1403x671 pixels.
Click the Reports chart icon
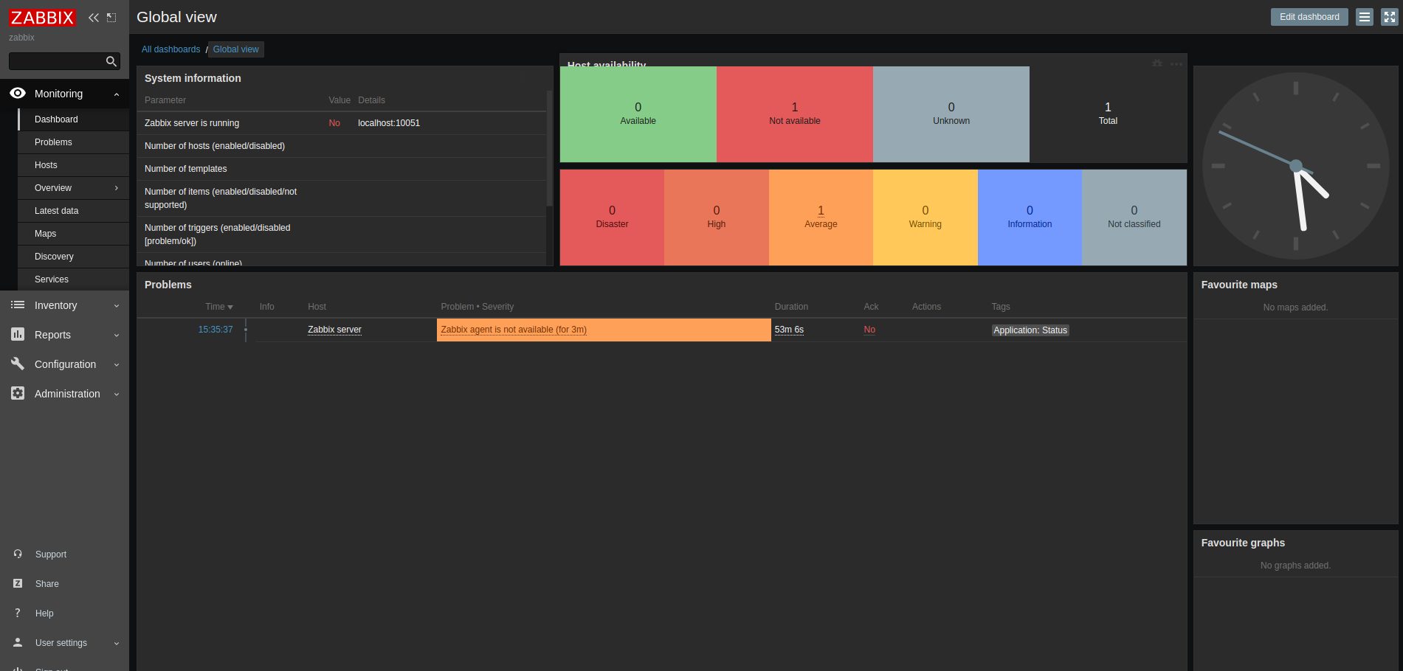[x=18, y=334]
